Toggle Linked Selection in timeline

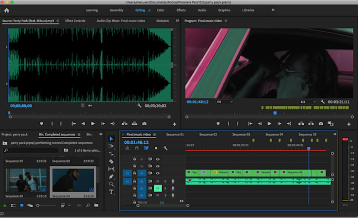146,148
